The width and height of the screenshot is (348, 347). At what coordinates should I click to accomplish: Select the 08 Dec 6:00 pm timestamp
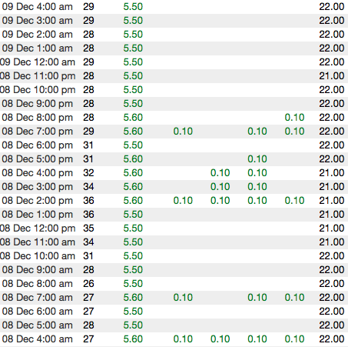38,145
